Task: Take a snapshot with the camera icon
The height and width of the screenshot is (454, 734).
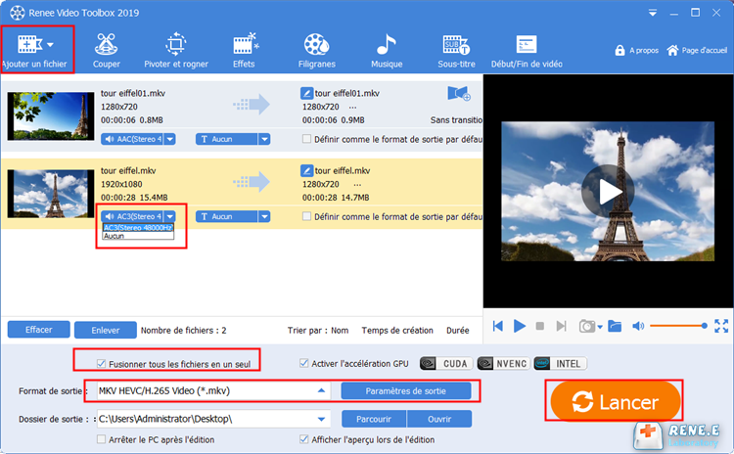Action: [587, 326]
